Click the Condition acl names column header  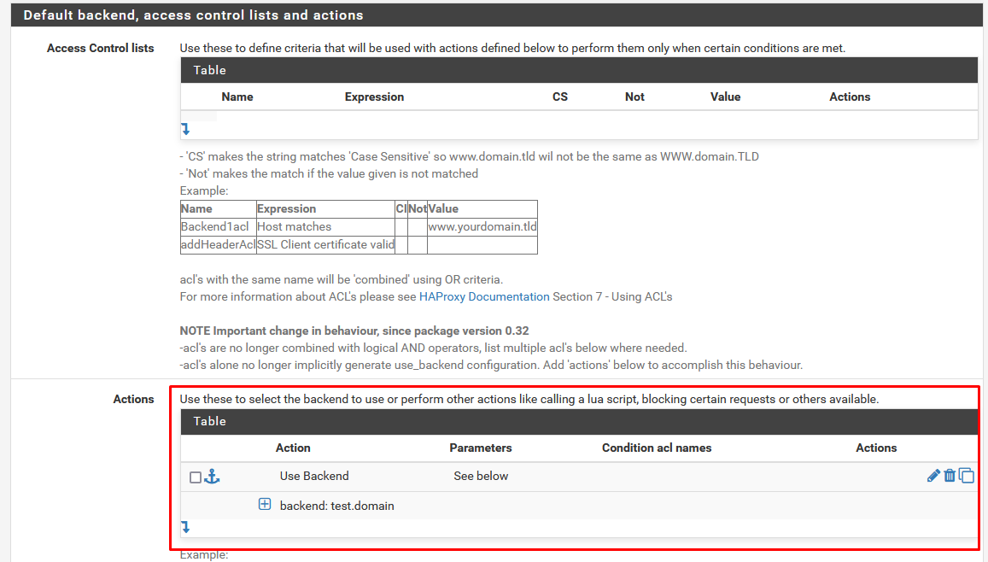(x=656, y=448)
